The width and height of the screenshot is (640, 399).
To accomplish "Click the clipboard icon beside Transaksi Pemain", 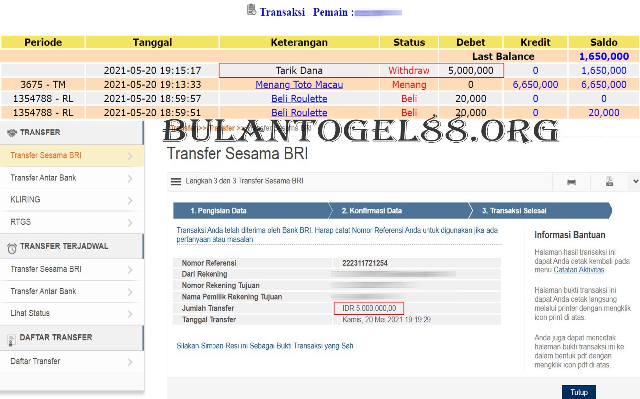I will 252,10.
